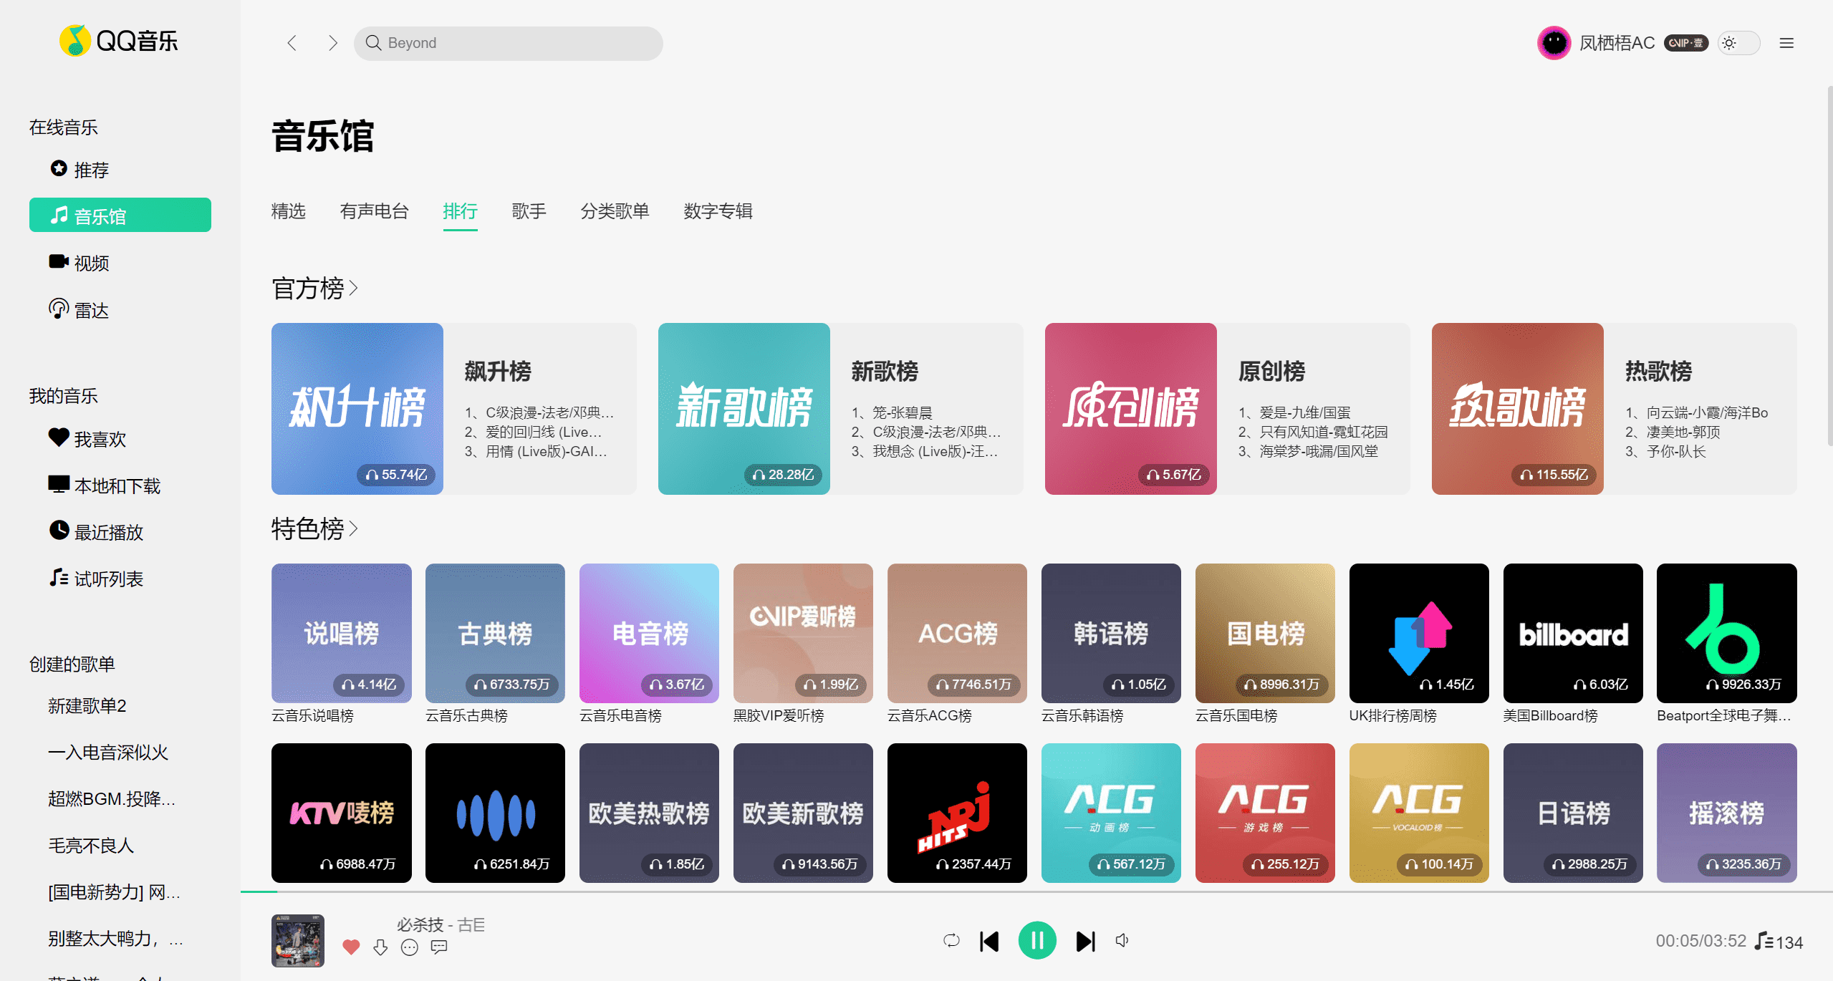Click the volume speaker icon
This screenshot has height=981, width=1833.
1122,940
